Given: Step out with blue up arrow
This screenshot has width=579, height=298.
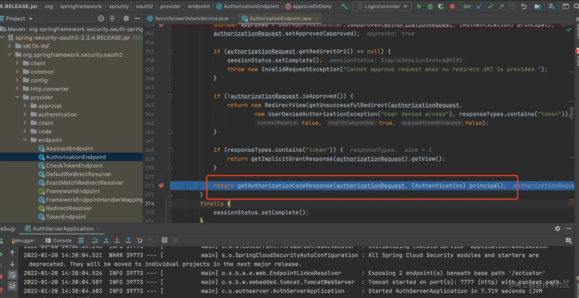Looking at the screenshot, I should (x=128, y=240).
